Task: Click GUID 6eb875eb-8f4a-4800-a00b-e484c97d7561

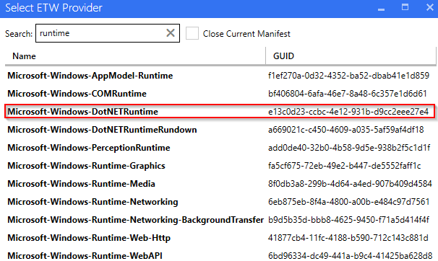Action: pos(348,202)
